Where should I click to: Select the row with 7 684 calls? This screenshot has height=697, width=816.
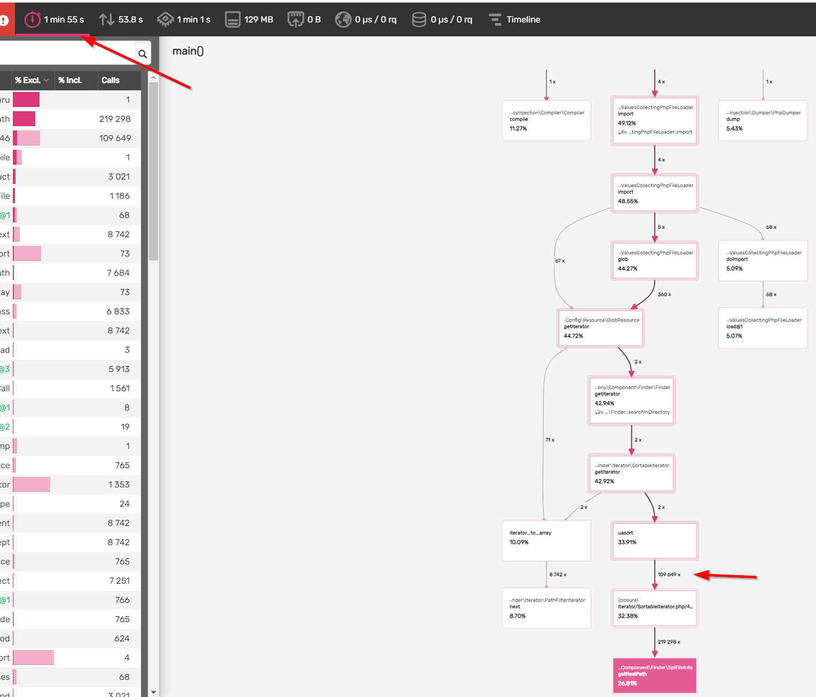click(70, 273)
